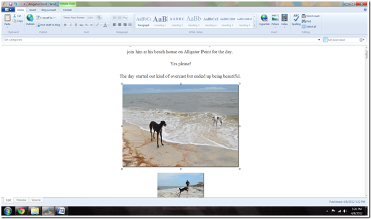Viewport: 371px width, 219px height.
Task: Open the Picture dropdown arrow
Action: (x=275, y=27)
